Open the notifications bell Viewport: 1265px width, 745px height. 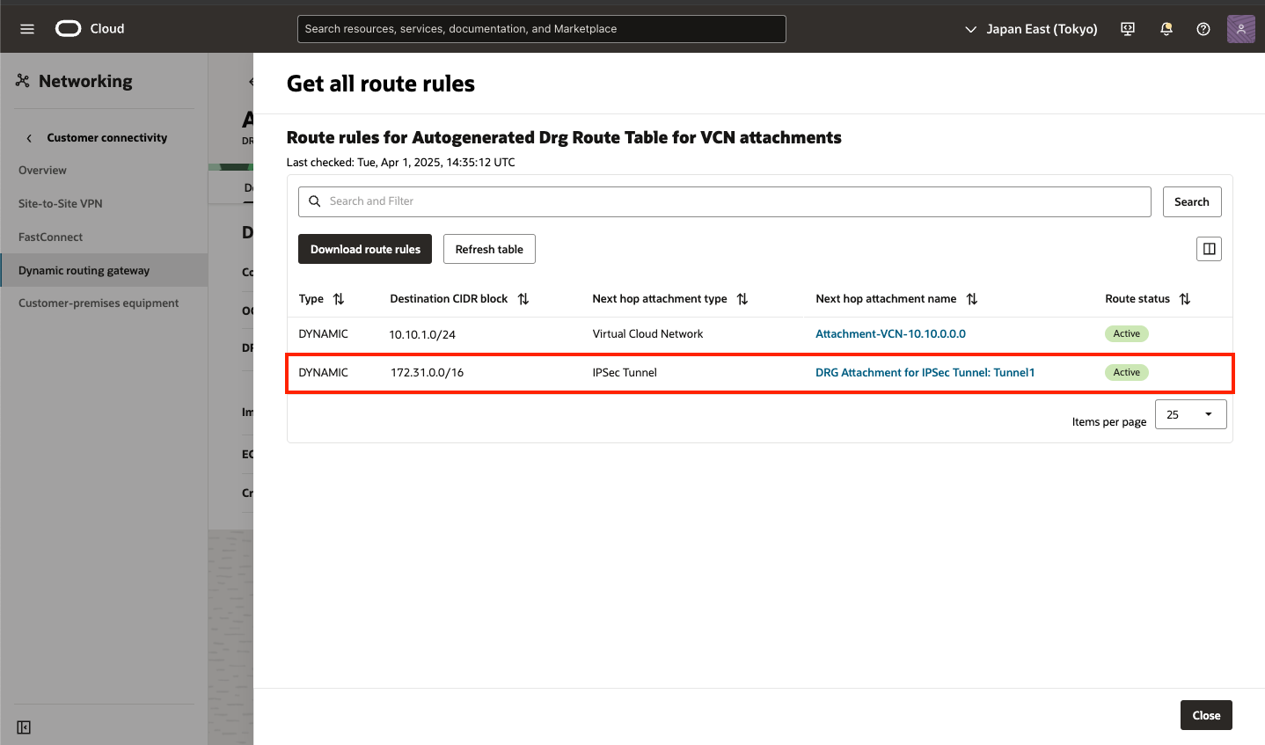pos(1166,29)
